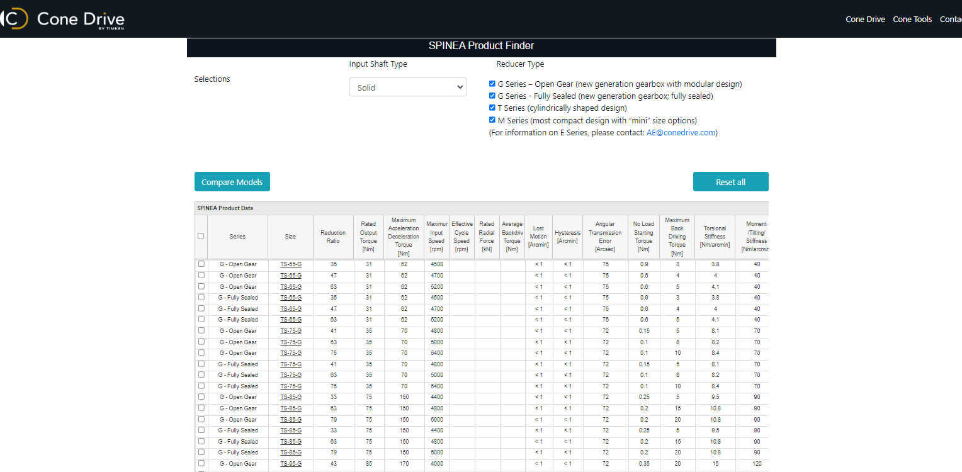Click the Effective Cycle Speed column header

[462, 237]
